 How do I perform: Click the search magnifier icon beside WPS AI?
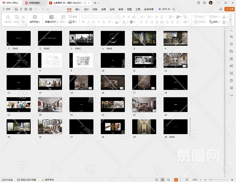tap(174, 9)
